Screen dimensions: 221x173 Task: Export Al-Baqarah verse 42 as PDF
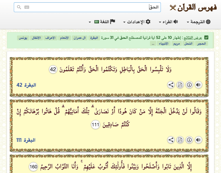[x=180, y=85]
